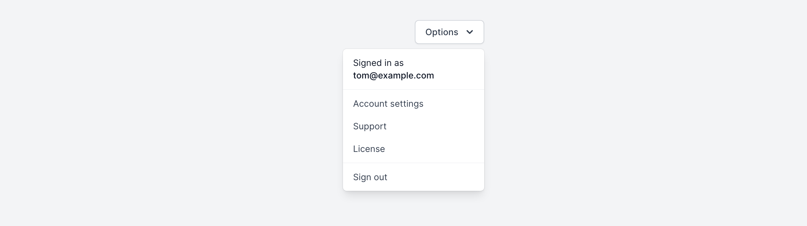Collapse the menu via the Options label
This screenshot has width=807, height=226.
(x=442, y=32)
